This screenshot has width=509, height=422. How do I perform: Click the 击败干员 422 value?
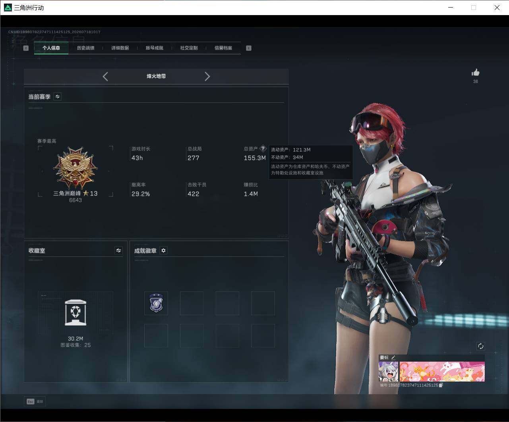194,194
